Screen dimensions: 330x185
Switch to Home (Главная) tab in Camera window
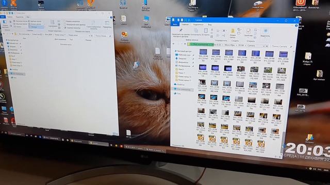pos(185,25)
